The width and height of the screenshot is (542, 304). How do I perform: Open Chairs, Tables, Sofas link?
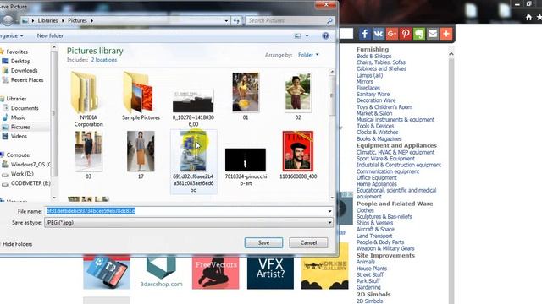point(381,62)
